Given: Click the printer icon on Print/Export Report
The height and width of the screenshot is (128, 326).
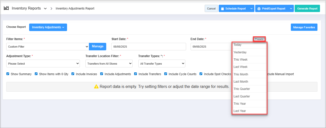Looking at the screenshot, I should pyautogui.click(x=259, y=9).
